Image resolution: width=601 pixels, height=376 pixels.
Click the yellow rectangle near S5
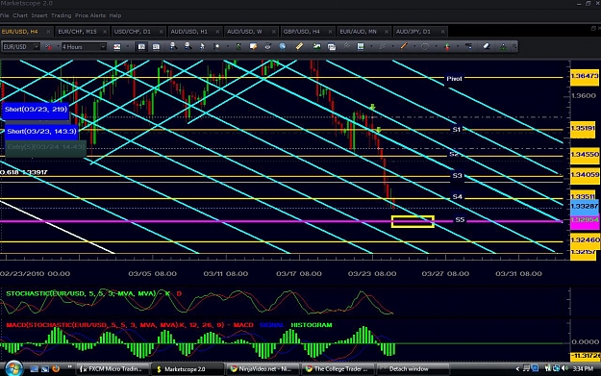coord(413,221)
